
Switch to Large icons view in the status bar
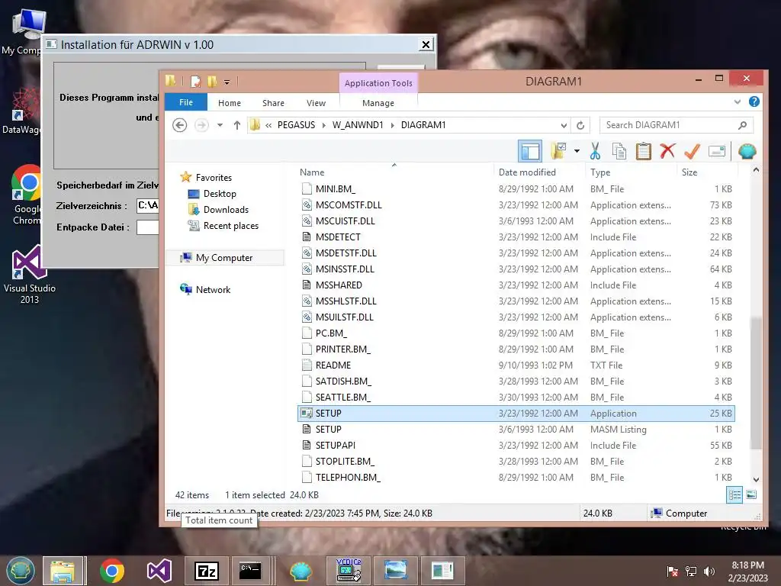751,494
